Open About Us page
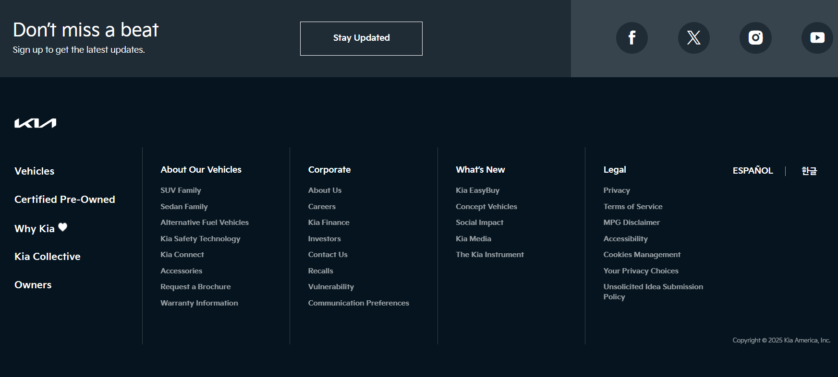The height and width of the screenshot is (377, 838). 325,190
